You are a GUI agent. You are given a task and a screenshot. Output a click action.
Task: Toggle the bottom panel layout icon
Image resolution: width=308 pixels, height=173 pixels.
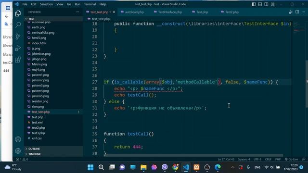point(260,4)
